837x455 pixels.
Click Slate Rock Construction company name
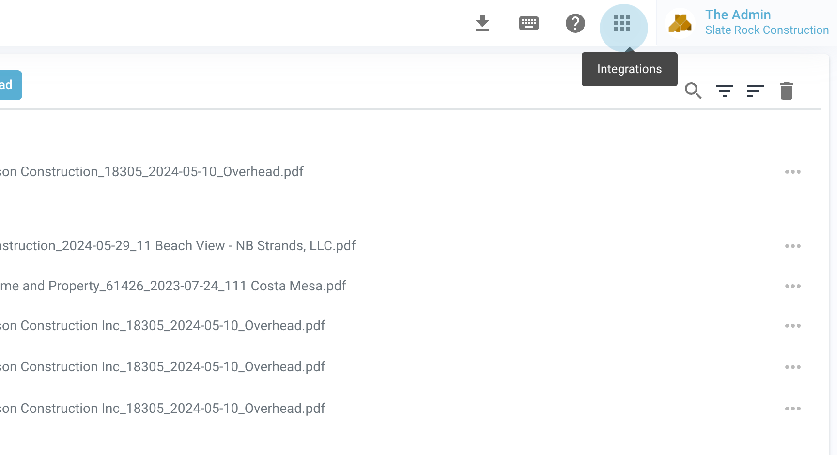click(x=767, y=30)
